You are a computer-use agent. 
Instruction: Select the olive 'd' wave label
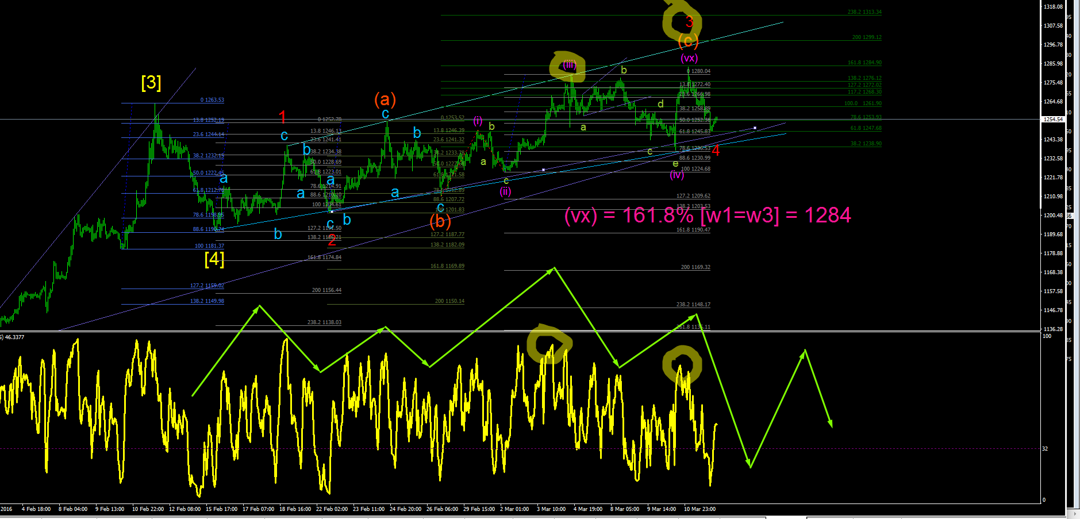pyautogui.click(x=661, y=104)
